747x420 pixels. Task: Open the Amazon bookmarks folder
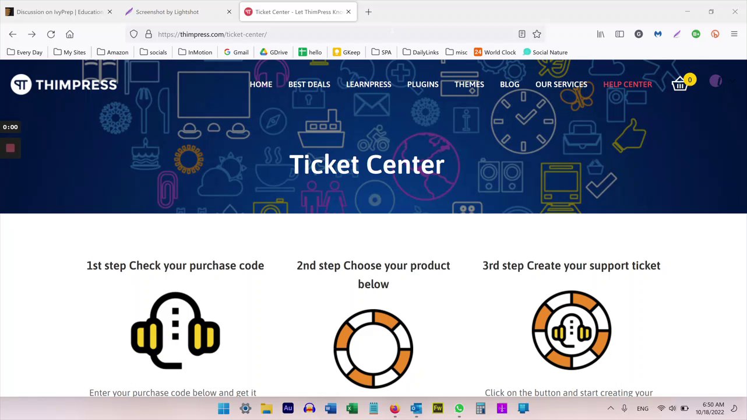click(112, 52)
